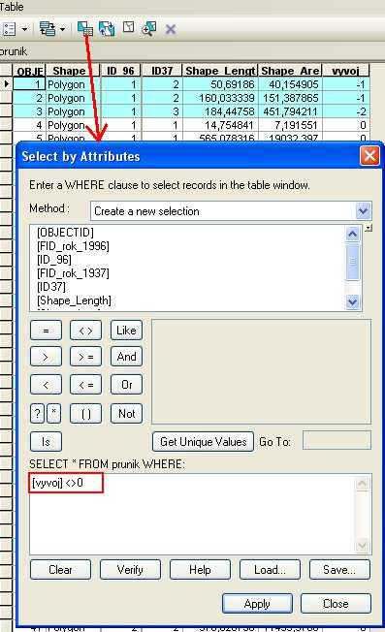Viewport: 385px width, 632px height.
Task: Select [FID_rok_1937] in the field list
Action: tap(73, 273)
